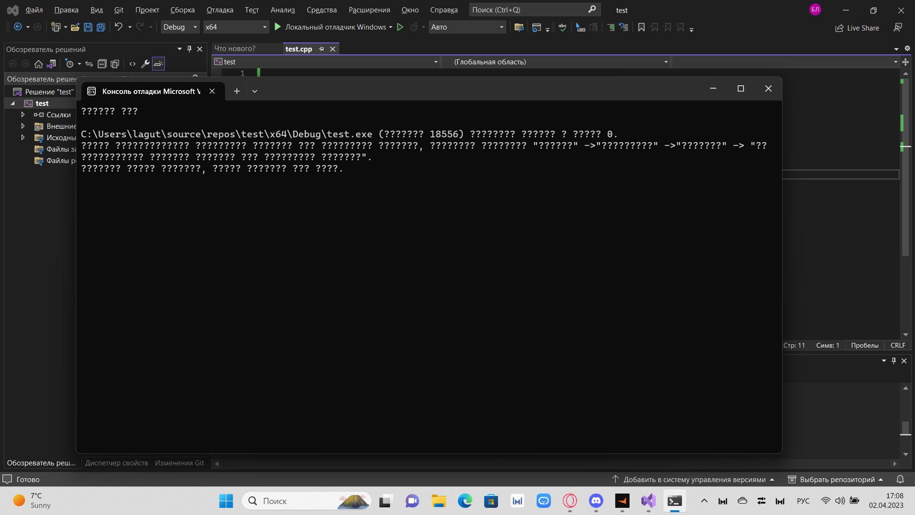Open Discord from the Windows taskbar
Screen dimensions: 915x515
pos(596,501)
